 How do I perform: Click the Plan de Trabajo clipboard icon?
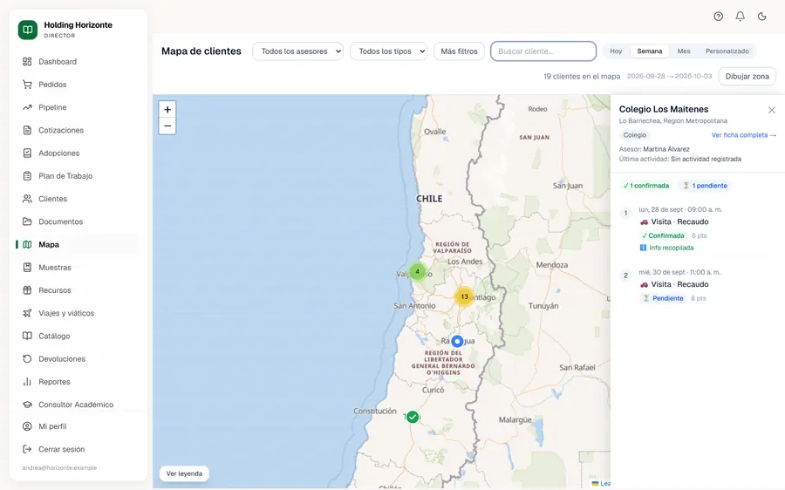pos(27,175)
